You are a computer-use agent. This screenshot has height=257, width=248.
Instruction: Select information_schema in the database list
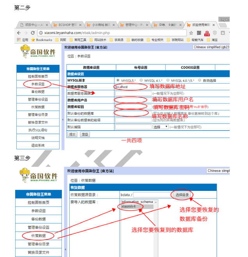137,202
